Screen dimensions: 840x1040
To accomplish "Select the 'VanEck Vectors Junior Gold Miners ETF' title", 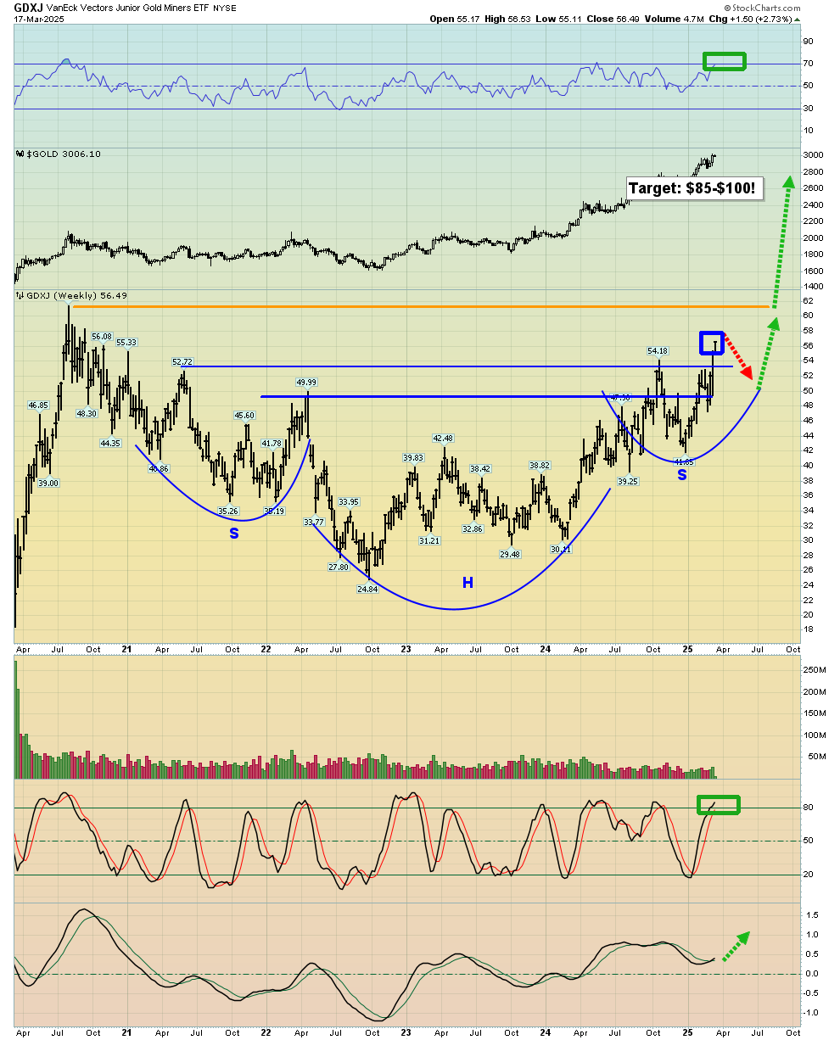I will tap(127, 7).
